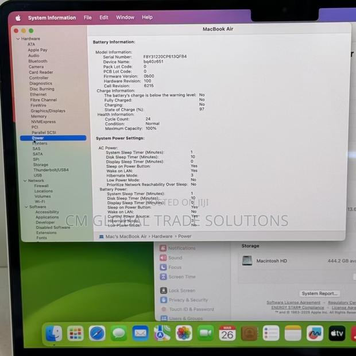This screenshot has width=356, height=356.
Task: Click the Lock Screen icon in Settings
Action: click(164, 291)
